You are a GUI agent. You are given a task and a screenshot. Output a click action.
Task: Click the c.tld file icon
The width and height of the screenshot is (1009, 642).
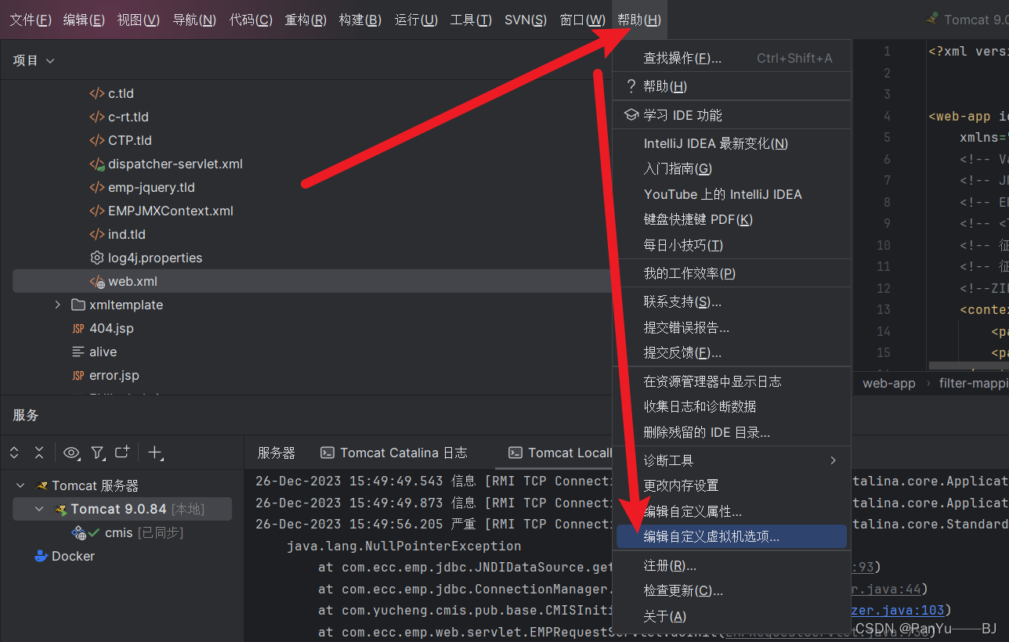coord(96,93)
